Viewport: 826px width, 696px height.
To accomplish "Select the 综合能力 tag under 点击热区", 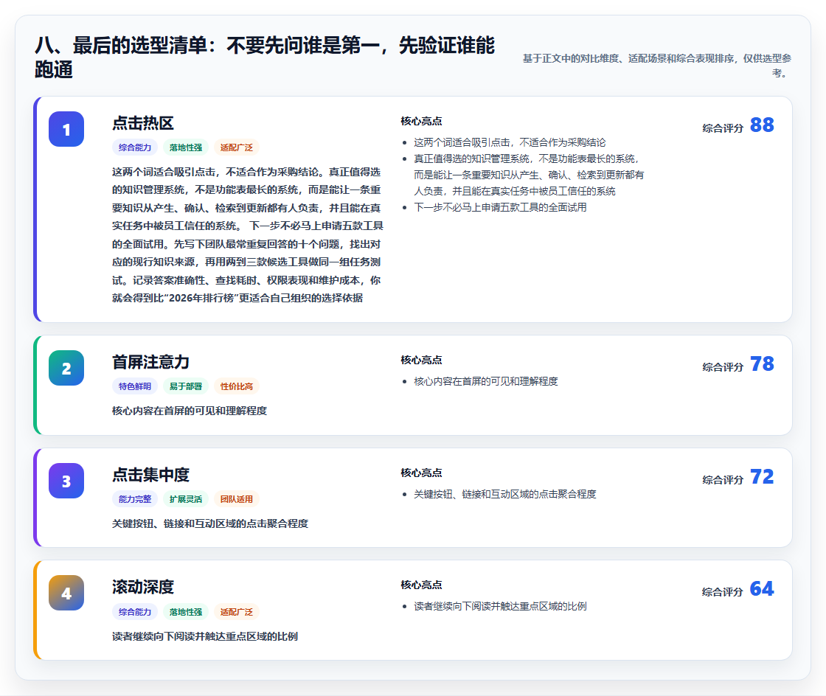I will (135, 147).
